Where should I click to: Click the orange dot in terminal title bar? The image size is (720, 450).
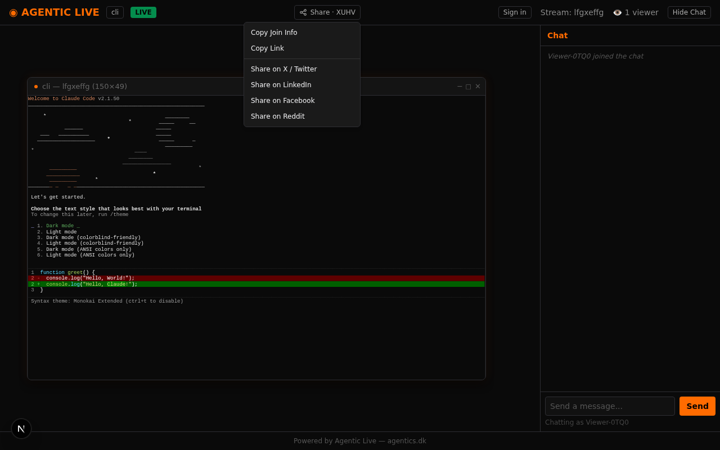[36, 87]
